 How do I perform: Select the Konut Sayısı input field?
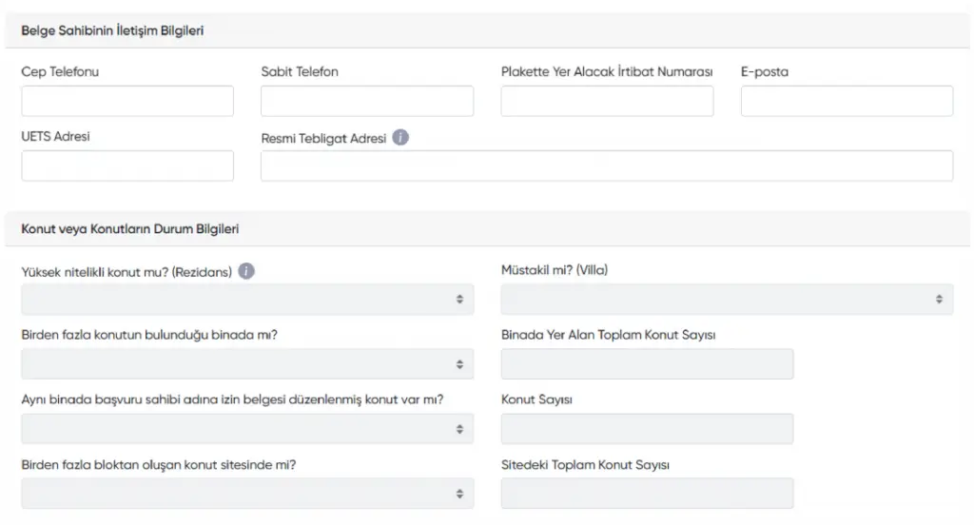tap(647, 429)
